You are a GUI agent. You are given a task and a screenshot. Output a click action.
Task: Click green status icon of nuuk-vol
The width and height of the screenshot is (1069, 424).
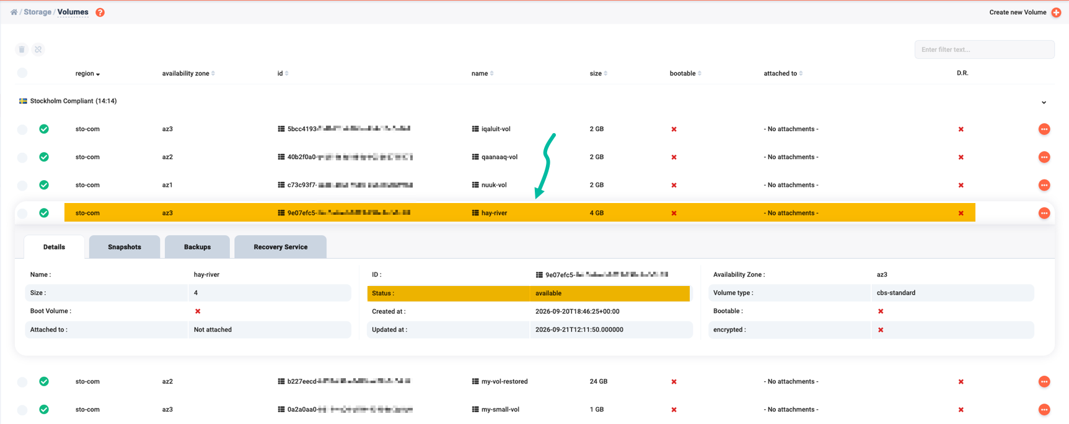click(44, 185)
